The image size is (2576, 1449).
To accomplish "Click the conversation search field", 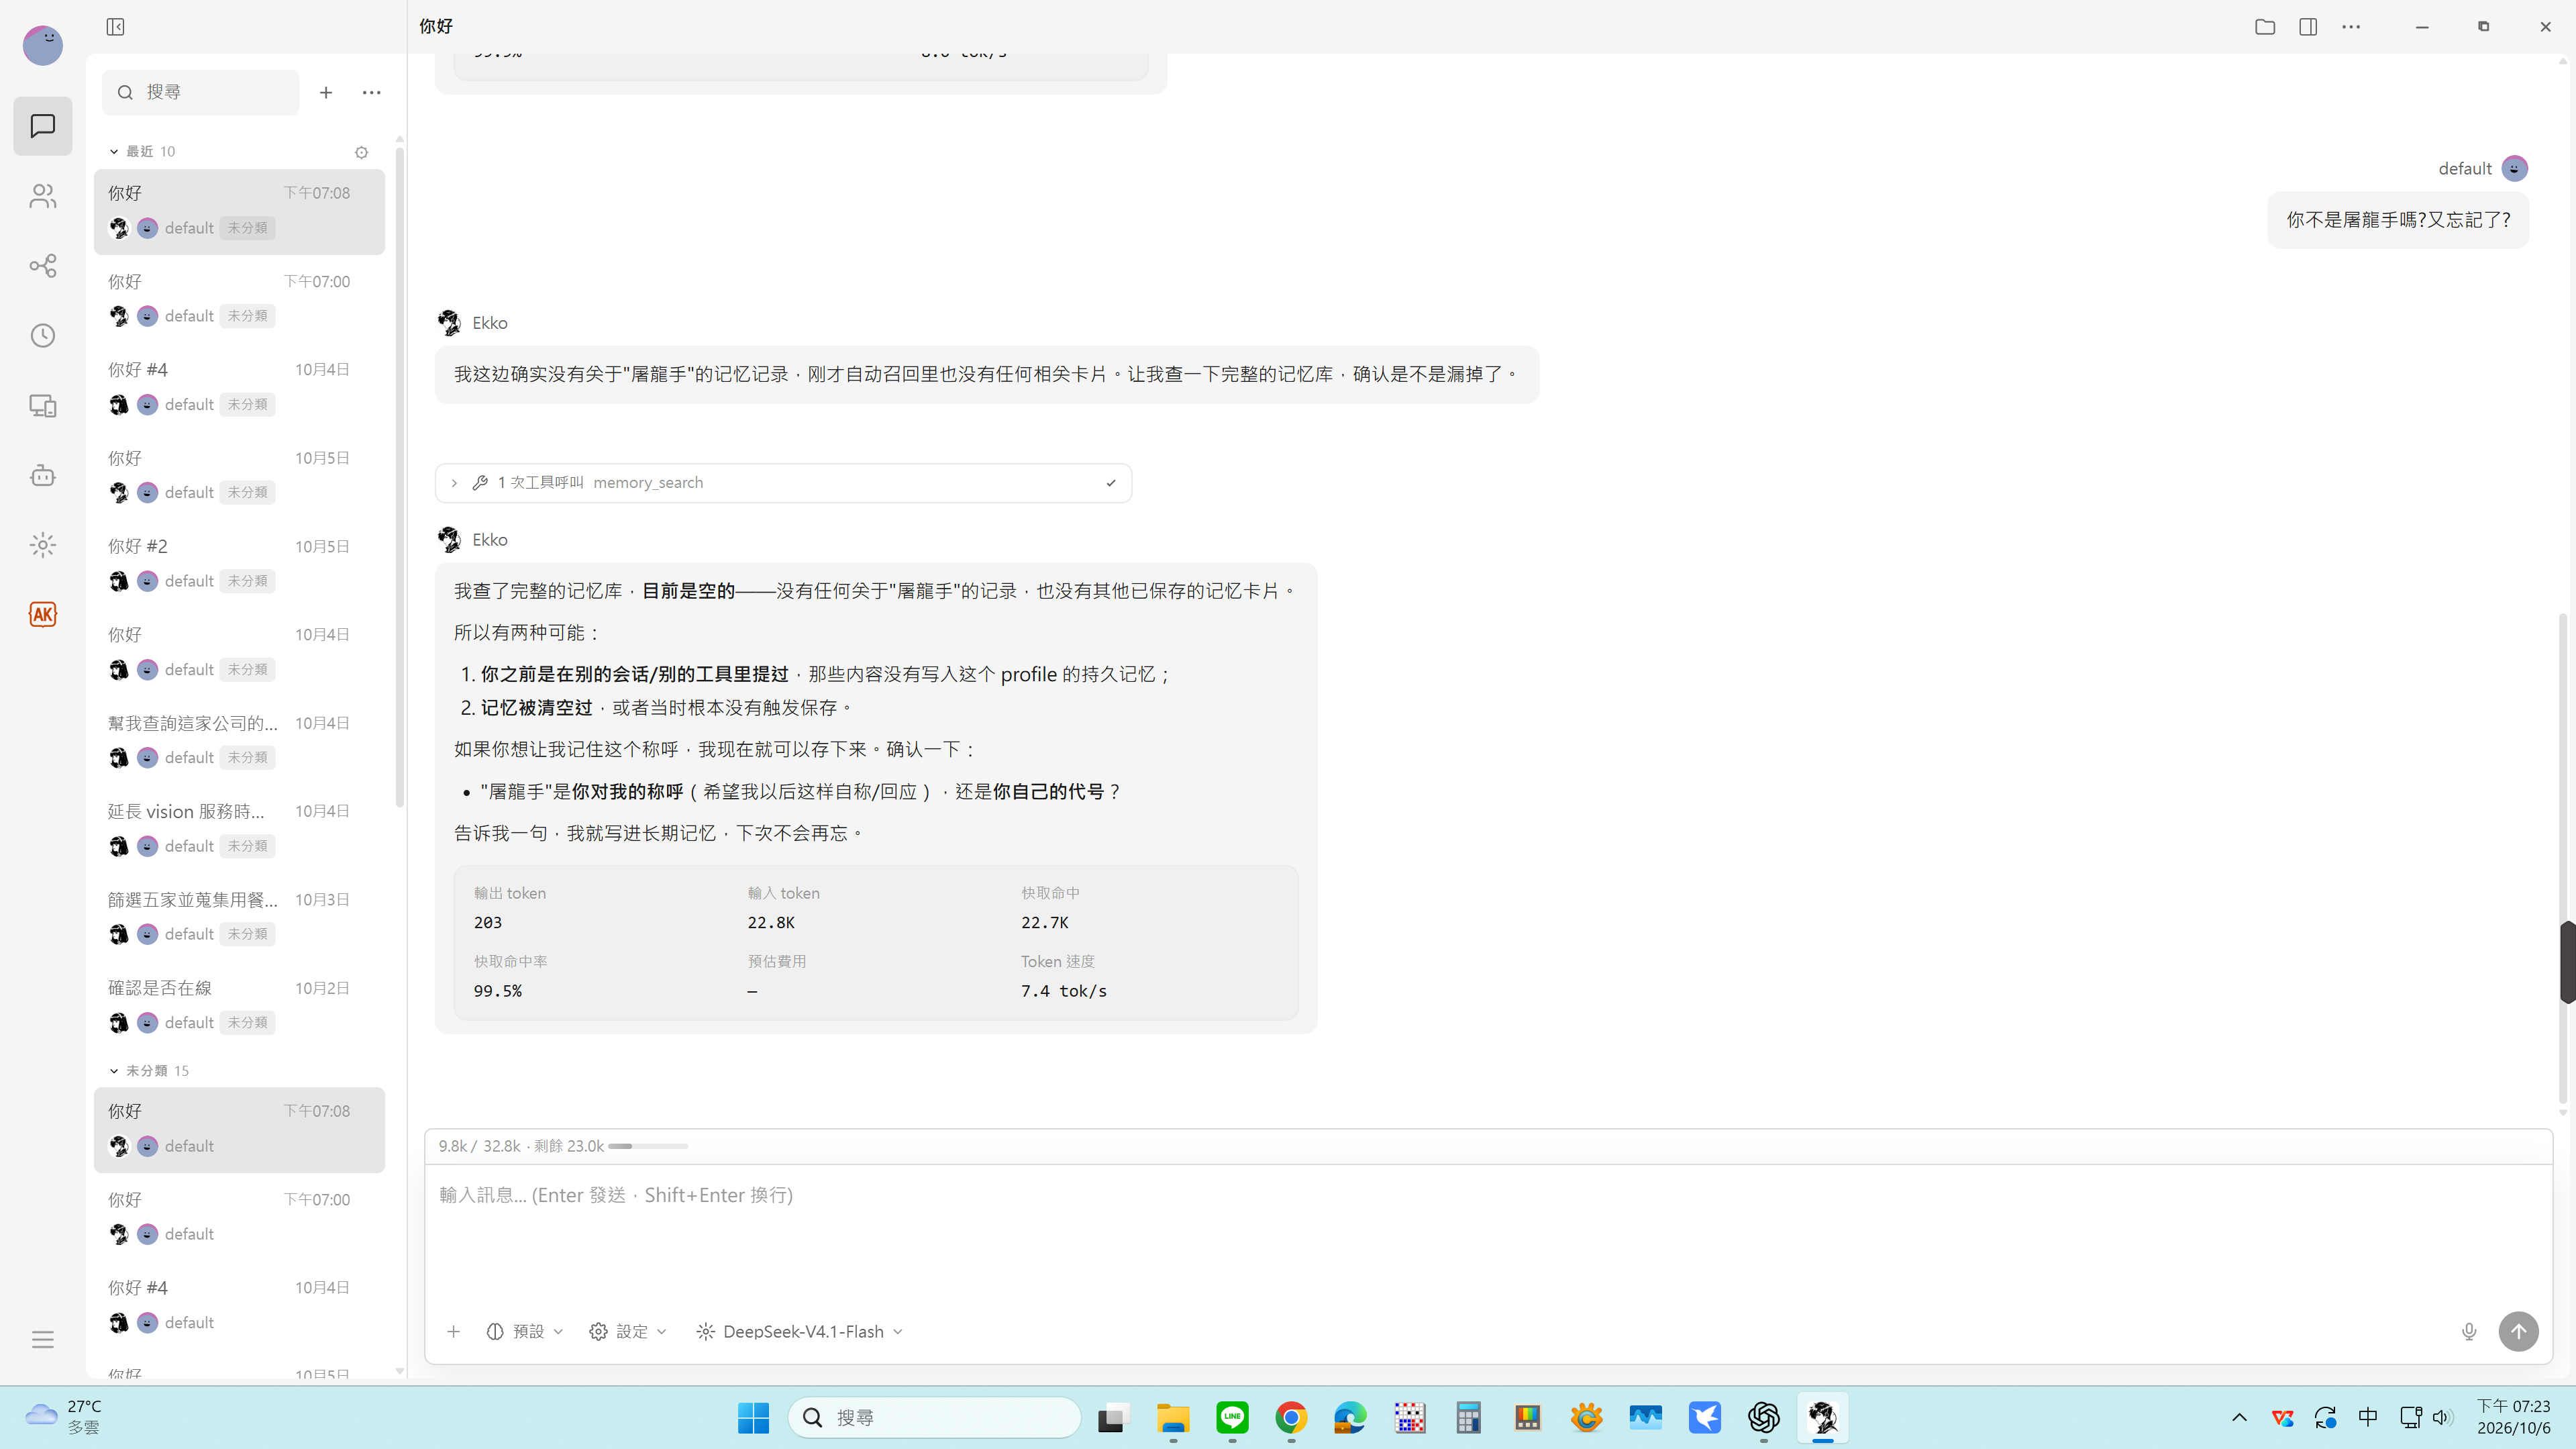I will 200,93.
